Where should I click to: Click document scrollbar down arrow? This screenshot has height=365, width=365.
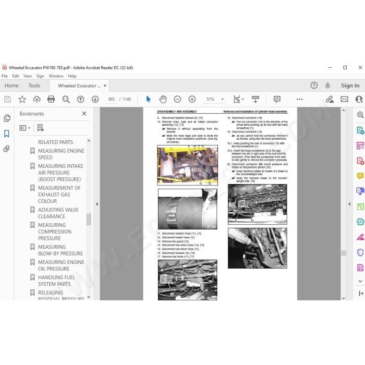[x=344, y=298]
